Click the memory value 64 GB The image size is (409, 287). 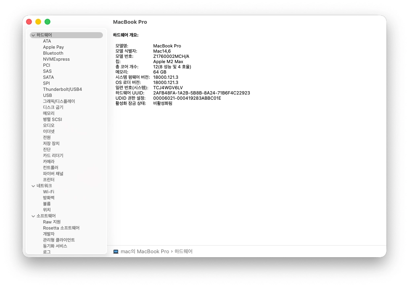coord(160,72)
